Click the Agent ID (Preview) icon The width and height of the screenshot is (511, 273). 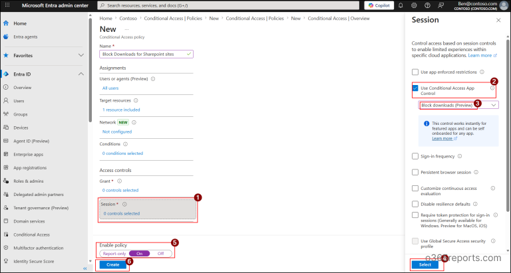(x=6, y=141)
